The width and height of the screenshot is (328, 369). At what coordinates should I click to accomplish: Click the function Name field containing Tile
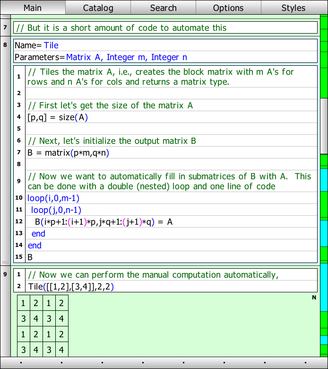pyautogui.click(x=51, y=45)
